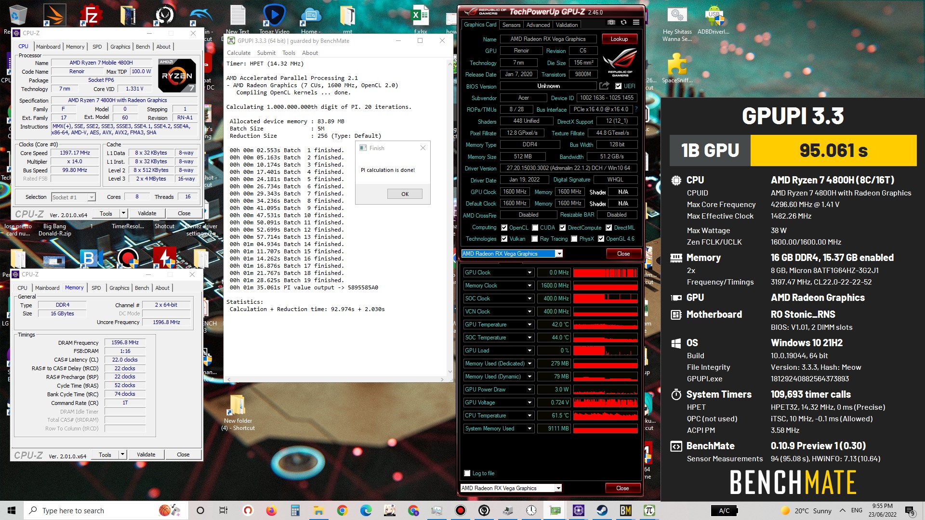Screen dimensions: 925x520
Task: Toggle the PhysX checkbox
Action: click(x=574, y=239)
